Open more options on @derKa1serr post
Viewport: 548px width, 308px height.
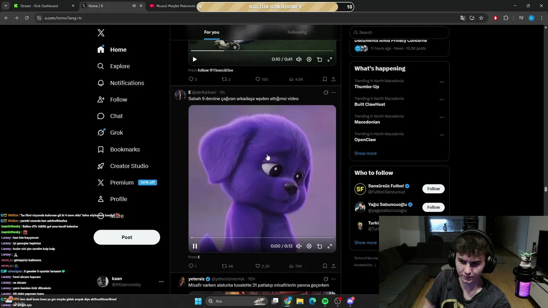pyautogui.click(x=334, y=92)
